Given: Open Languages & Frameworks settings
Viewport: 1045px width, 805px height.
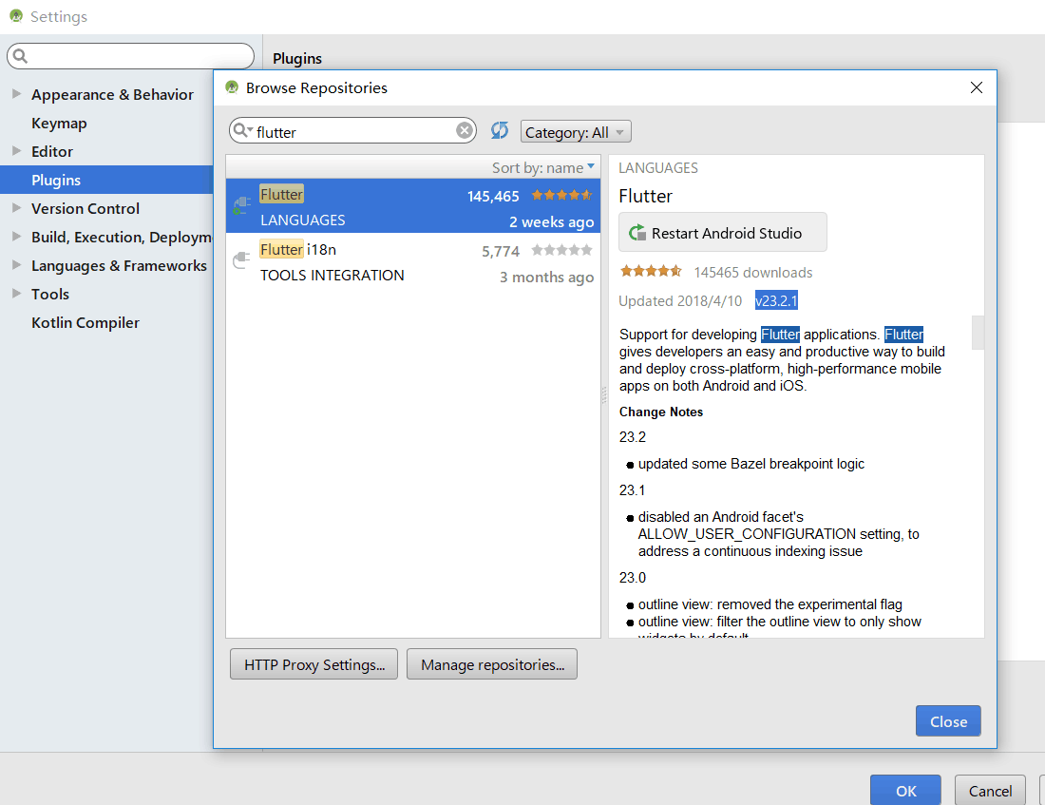Looking at the screenshot, I should tap(119, 266).
